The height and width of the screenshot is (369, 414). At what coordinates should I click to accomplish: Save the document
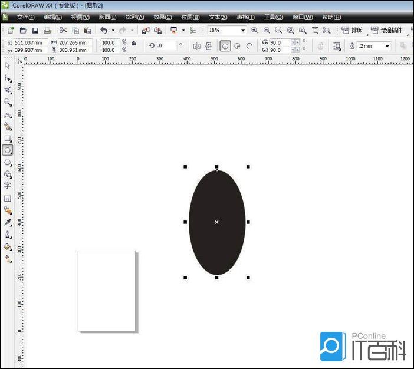[35, 31]
